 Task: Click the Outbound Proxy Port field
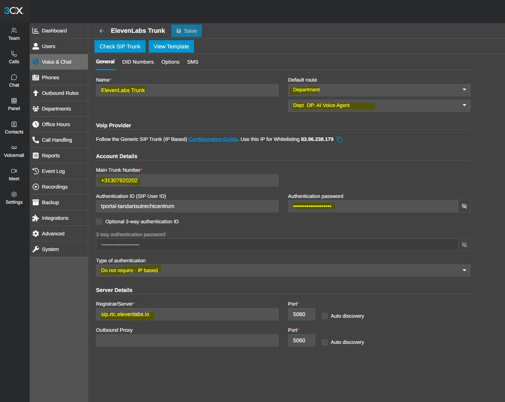tap(302, 340)
